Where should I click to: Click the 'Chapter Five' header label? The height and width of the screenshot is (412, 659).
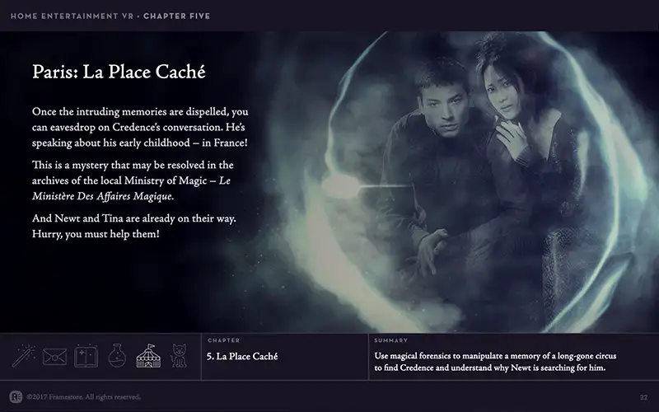click(x=176, y=16)
